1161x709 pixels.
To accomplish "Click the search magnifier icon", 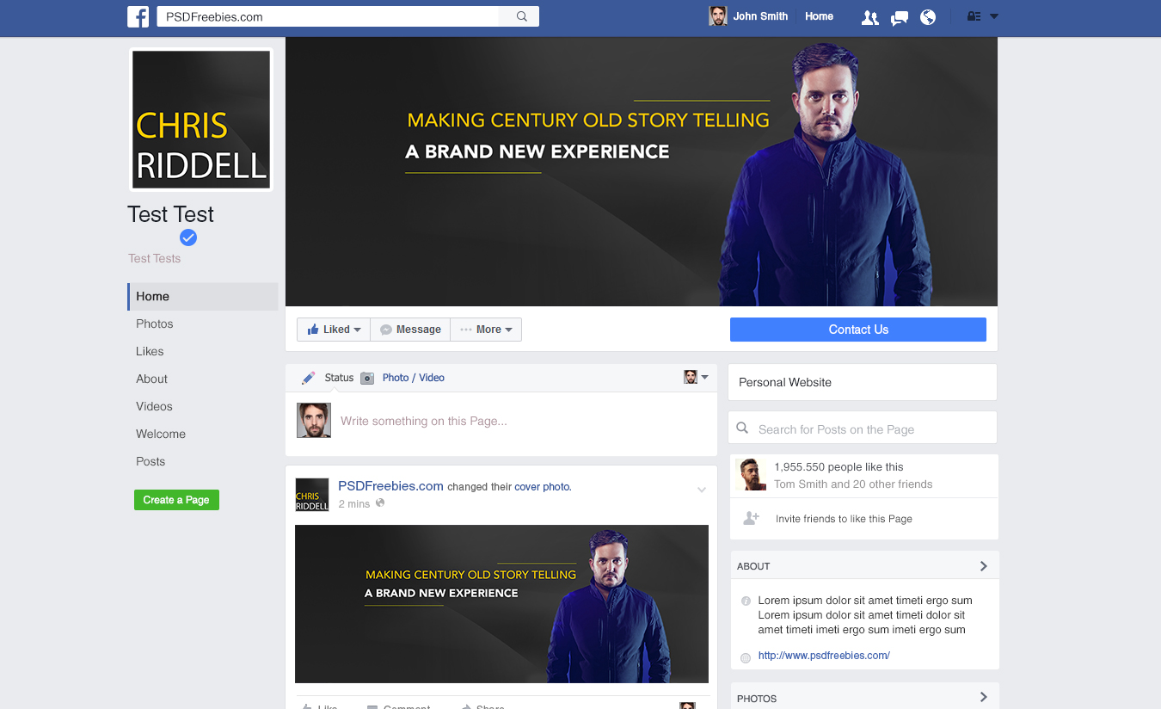I will (x=519, y=15).
